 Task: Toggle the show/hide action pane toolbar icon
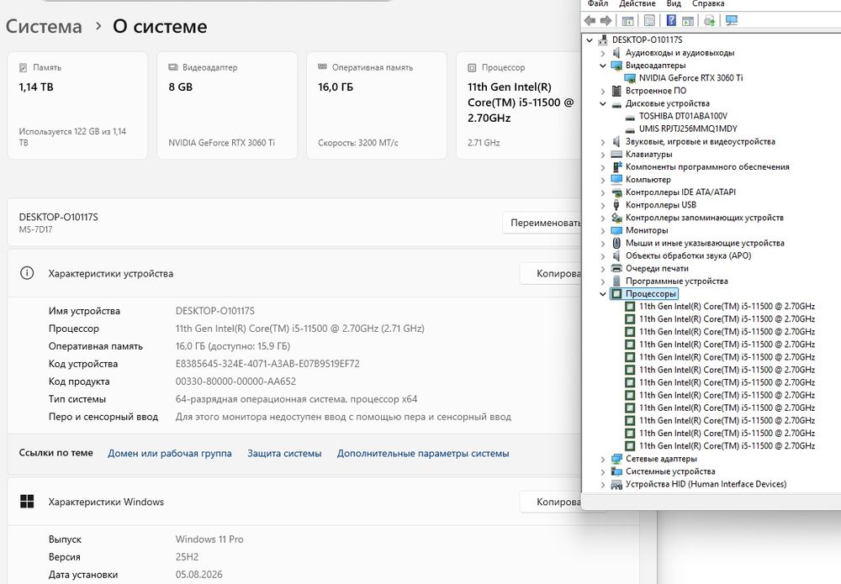688,20
